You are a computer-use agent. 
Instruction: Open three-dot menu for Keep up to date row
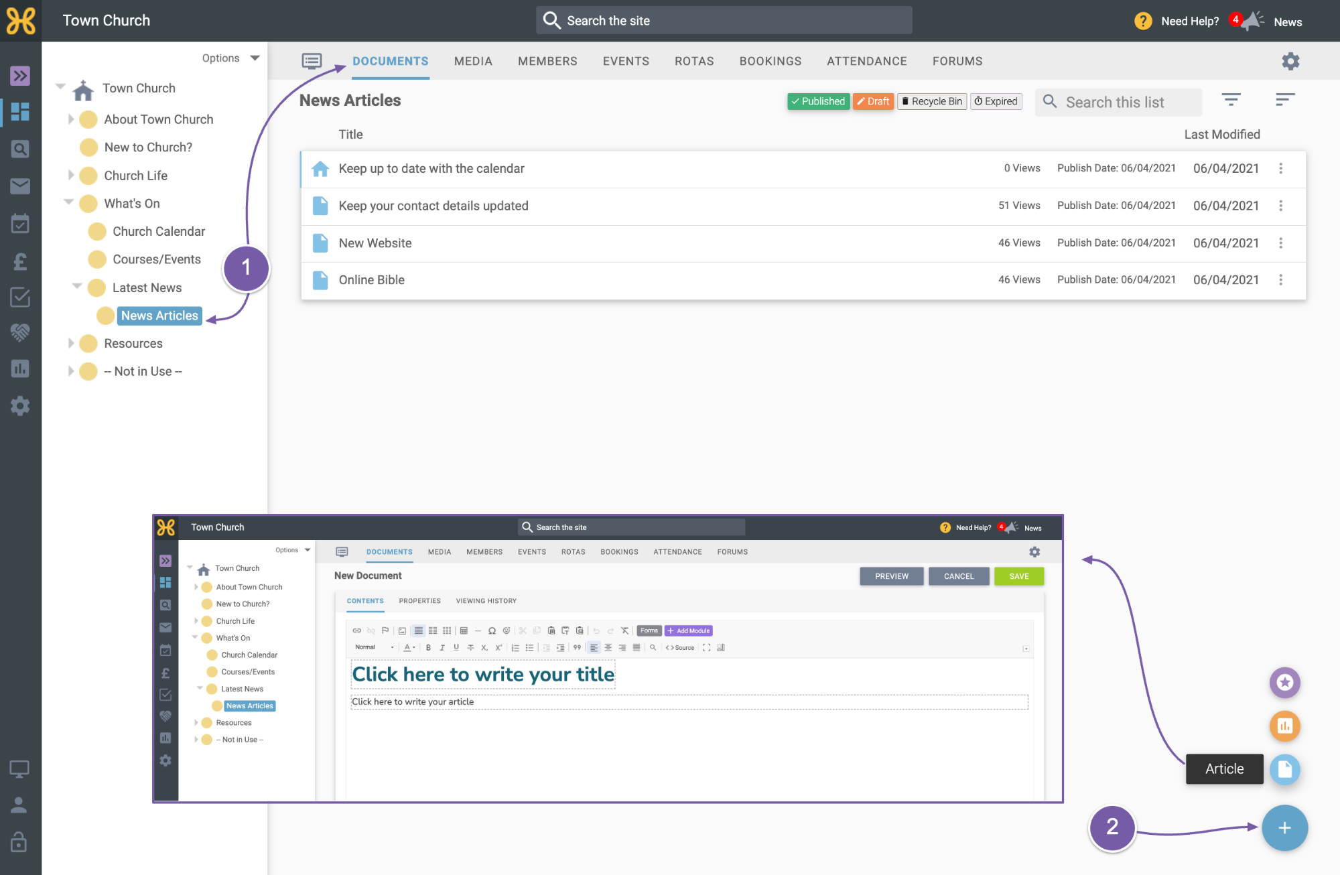coord(1280,169)
